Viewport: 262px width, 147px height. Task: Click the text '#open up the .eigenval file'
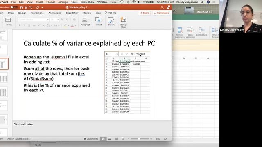pyautogui.click(x=45, y=57)
